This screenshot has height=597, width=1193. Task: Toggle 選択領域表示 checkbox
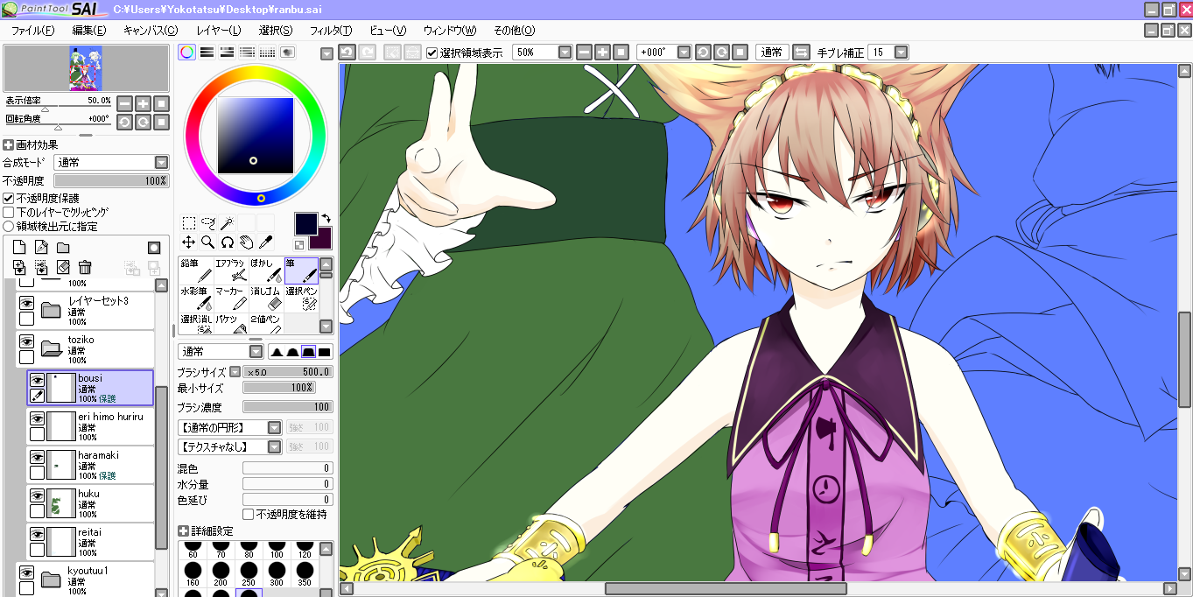point(432,53)
